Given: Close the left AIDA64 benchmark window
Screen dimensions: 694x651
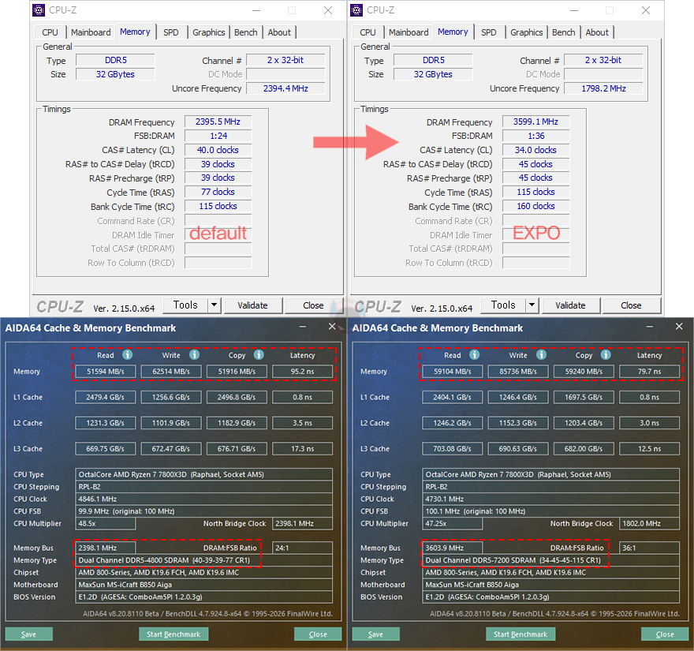Looking at the screenshot, I should [x=332, y=327].
